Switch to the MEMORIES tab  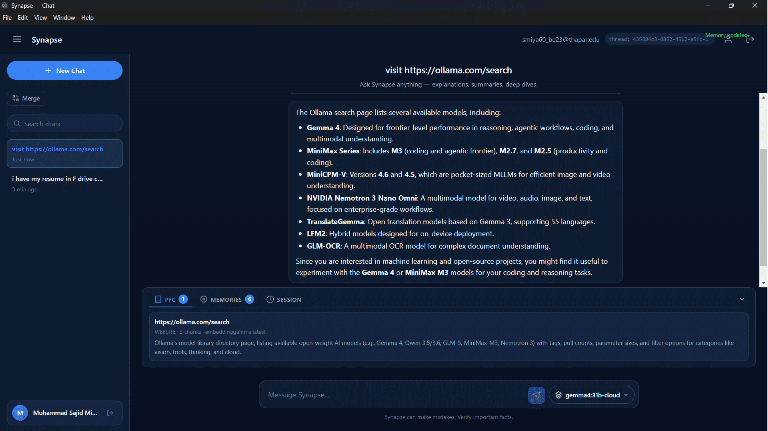click(x=227, y=299)
